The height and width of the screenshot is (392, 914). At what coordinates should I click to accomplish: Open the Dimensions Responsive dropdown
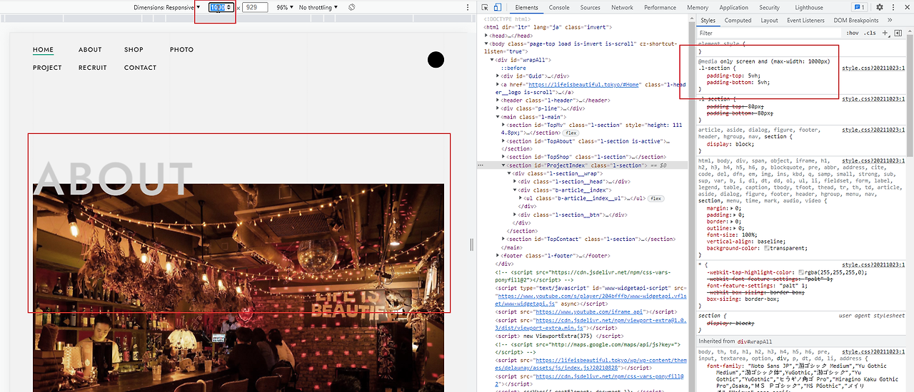pyautogui.click(x=166, y=7)
